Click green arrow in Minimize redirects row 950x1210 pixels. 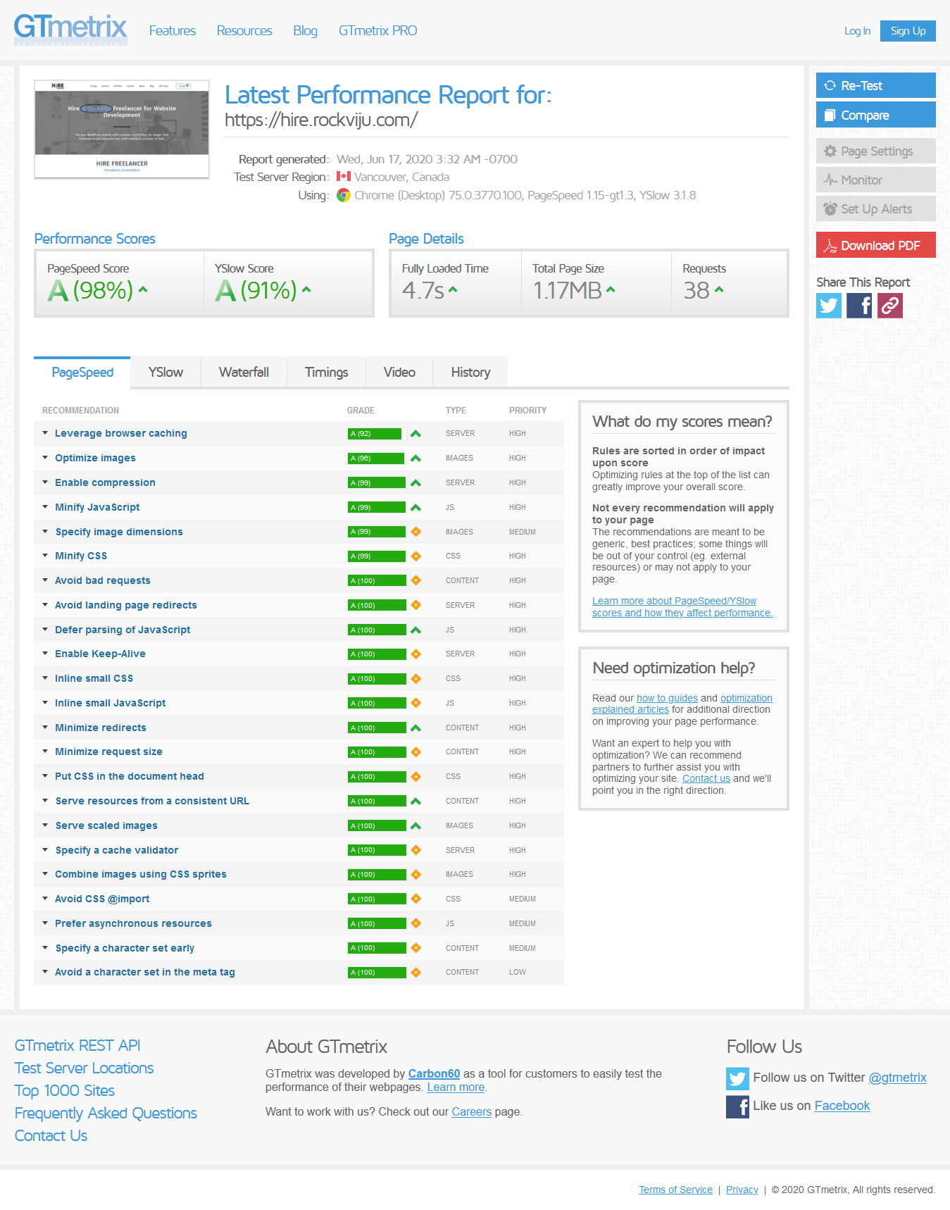[415, 728]
